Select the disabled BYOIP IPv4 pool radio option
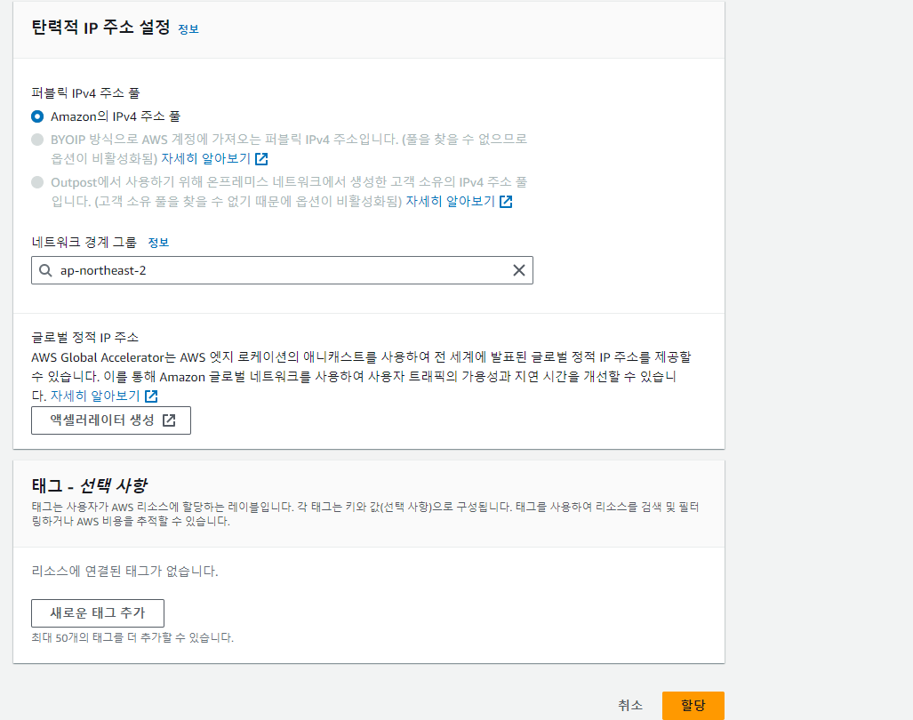Viewport: 913px width, 720px height. (x=37, y=140)
